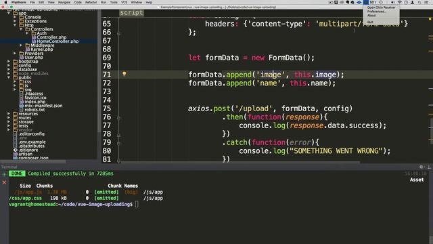
Task: Select Kernel.php file
Action: 42,49
